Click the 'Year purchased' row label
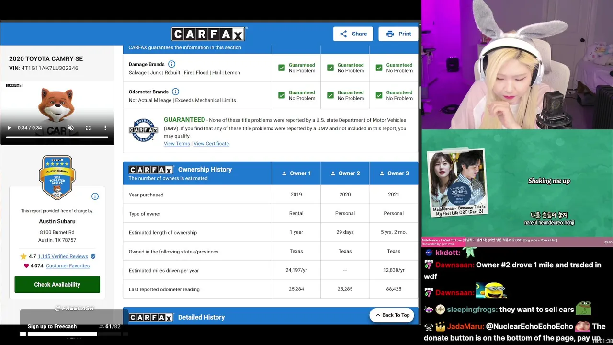The height and width of the screenshot is (345, 613). point(146,195)
